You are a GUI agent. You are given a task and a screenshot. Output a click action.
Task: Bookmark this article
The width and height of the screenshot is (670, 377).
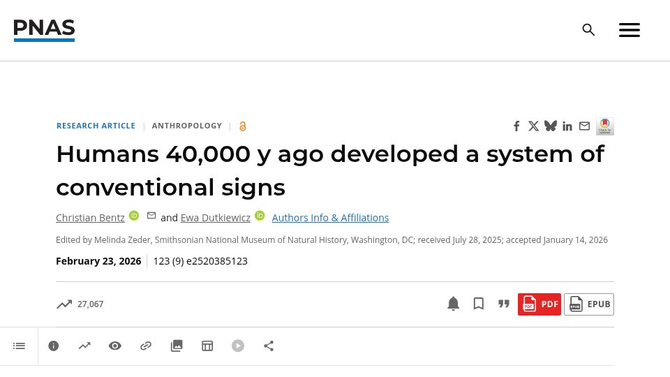[479, 304]
